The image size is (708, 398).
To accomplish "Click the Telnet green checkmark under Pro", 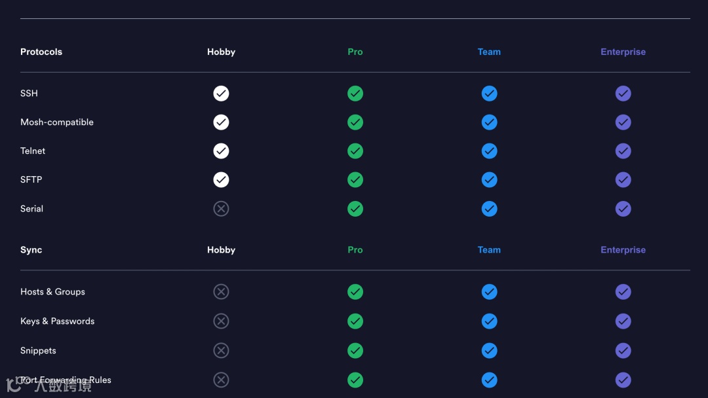I will (x=355, y=151).
